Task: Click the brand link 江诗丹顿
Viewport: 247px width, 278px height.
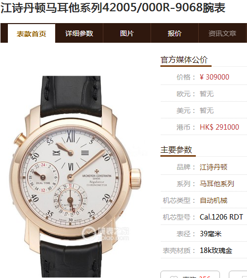Action: [x=214, y=167]
